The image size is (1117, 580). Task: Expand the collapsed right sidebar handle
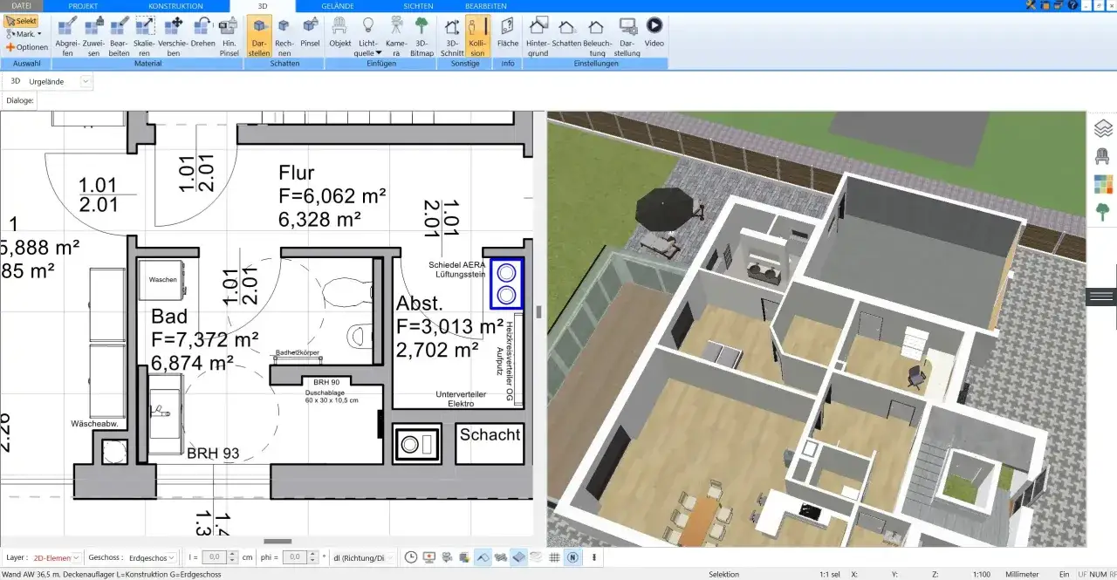[1101, 297]
